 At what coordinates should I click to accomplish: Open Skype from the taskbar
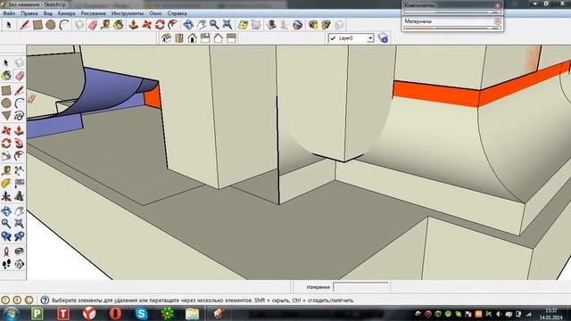tap(141, 314)
